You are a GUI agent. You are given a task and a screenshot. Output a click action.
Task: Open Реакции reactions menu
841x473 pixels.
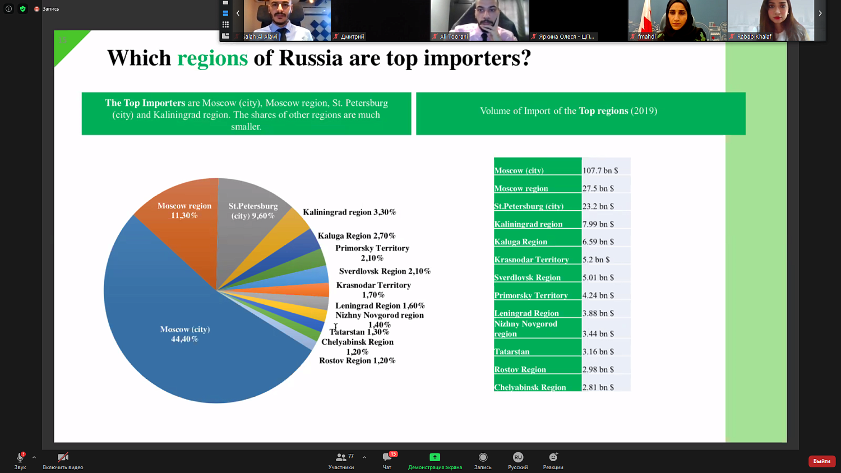[553, 461]
